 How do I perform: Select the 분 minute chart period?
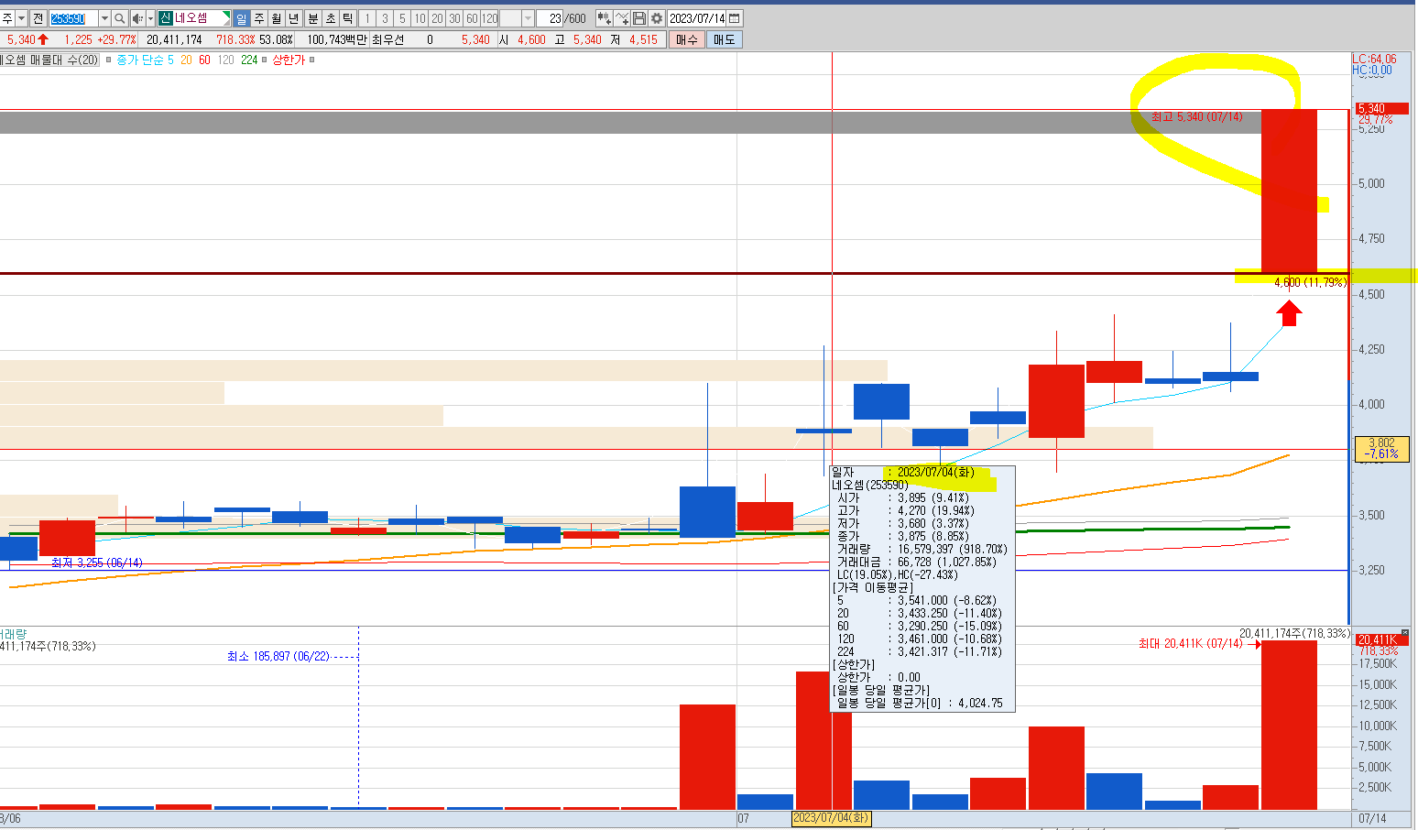tap(312, 18)
